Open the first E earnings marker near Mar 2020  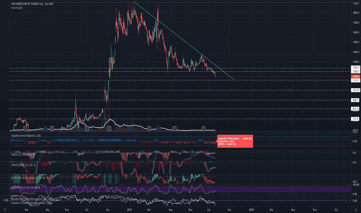click(25, 129)
